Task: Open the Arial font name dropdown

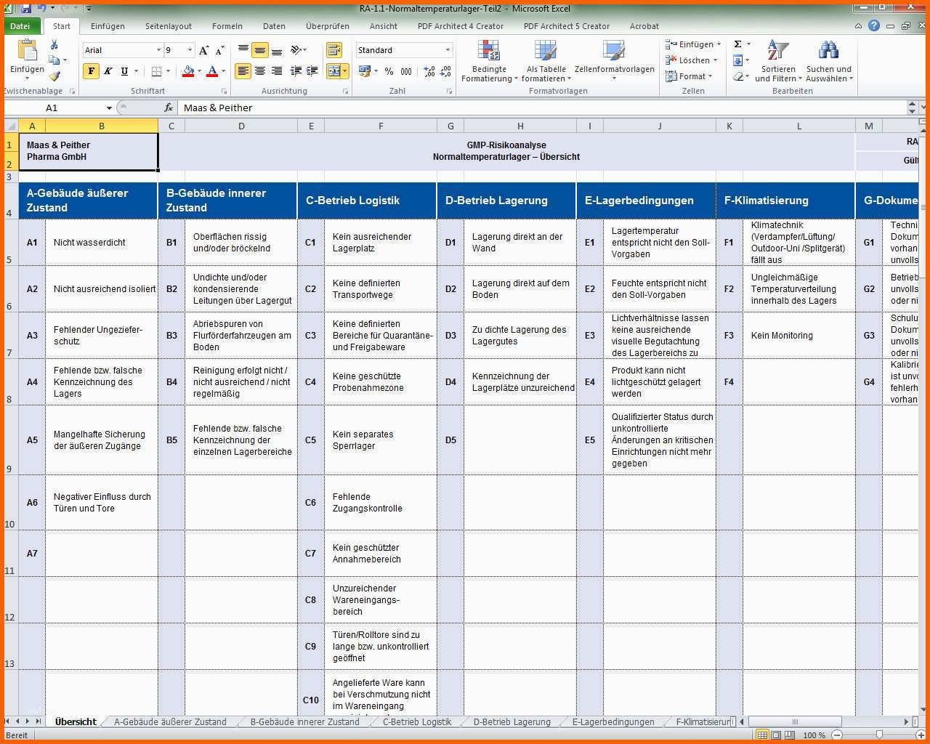Action: (x=158, y=50)
